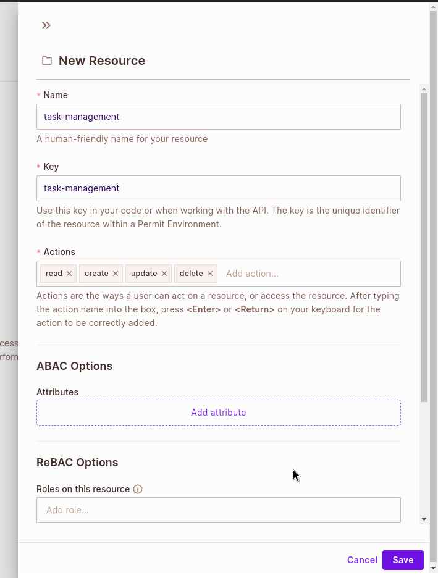Click the Attributes label

pyautogui.click(x=57, y=392)
